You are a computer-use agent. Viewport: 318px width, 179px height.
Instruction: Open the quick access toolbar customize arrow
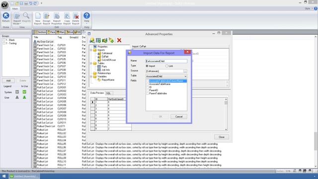coord(41,3)
